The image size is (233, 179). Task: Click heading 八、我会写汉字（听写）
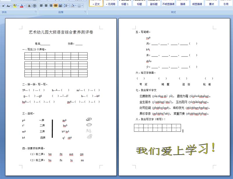click(150, 119)
